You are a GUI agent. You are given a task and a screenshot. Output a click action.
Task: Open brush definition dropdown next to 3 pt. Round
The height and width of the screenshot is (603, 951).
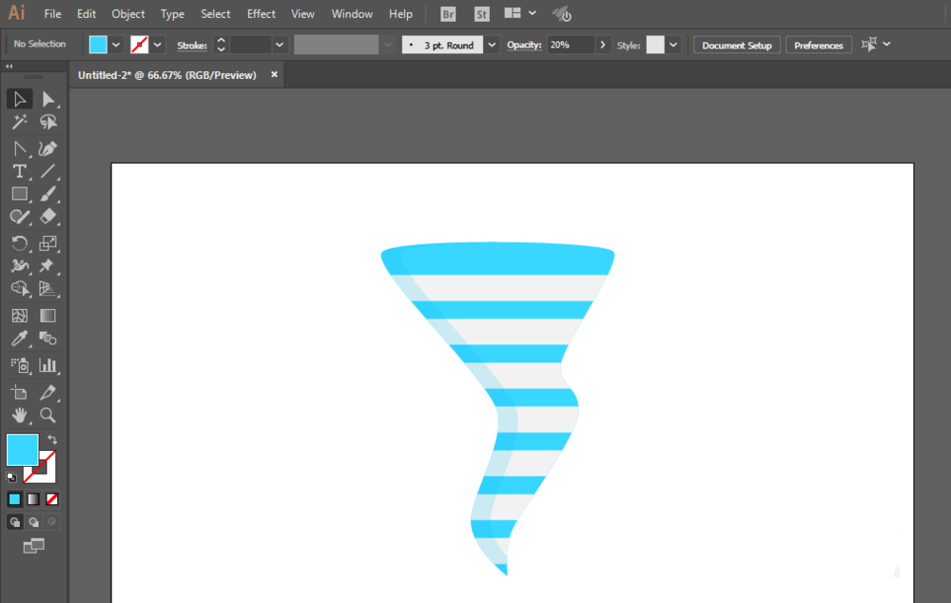pyautogui.click(x=492, y=45)
